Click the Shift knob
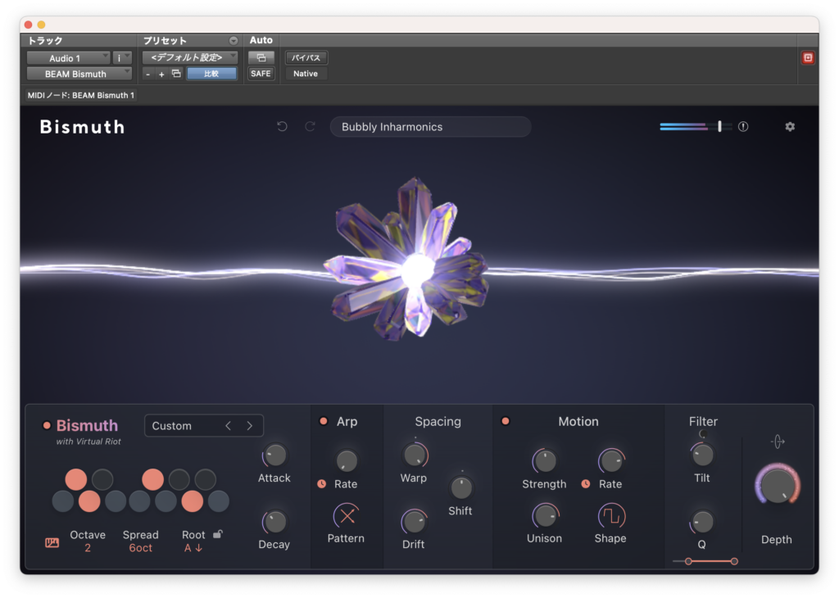This screenshot has height=598, width=839. [461, 487]
